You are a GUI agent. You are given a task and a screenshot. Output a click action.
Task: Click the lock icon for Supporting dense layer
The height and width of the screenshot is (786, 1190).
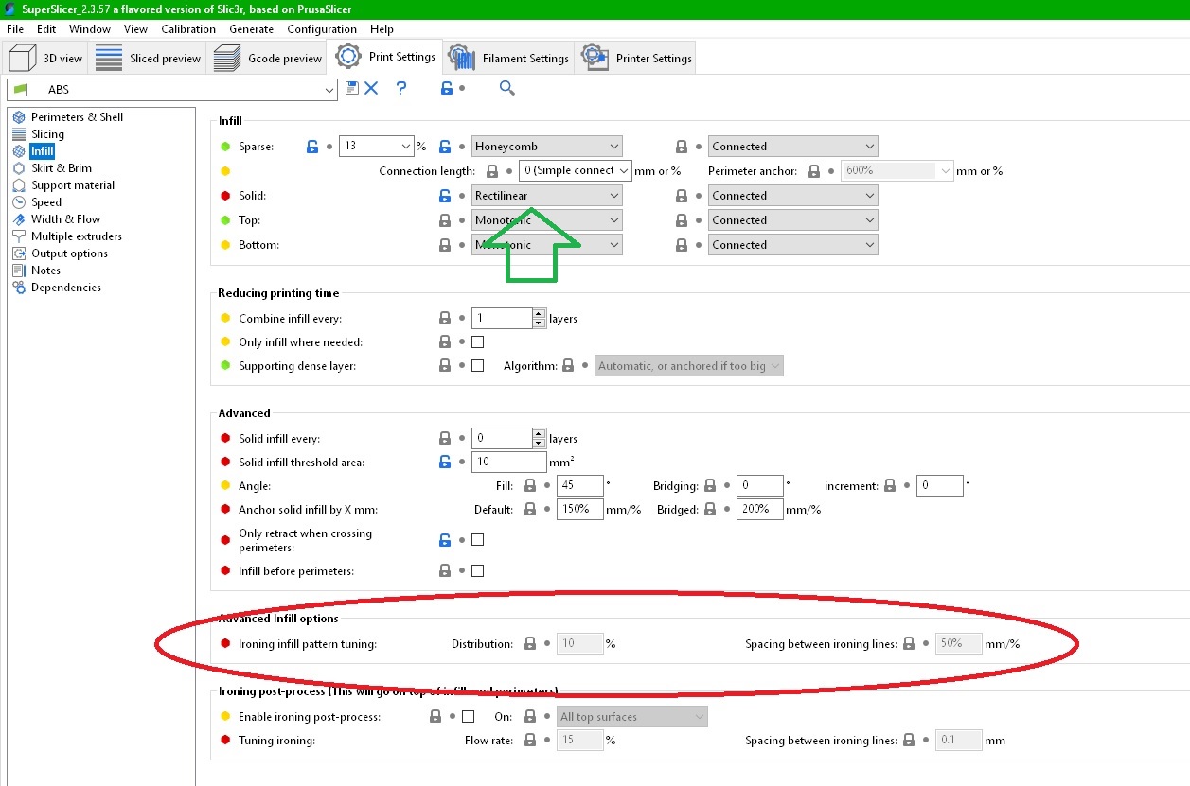pyautogui.click(x=445, y=366)
